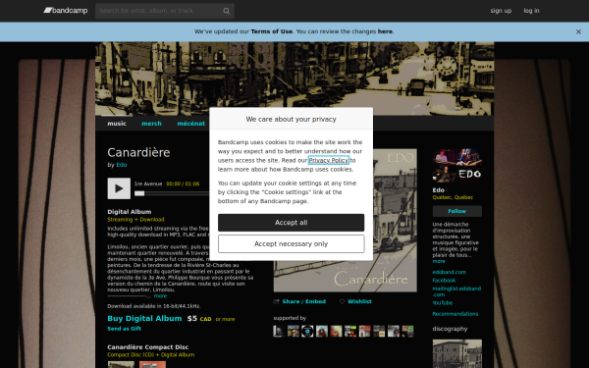The image size is (589, 368).
Task: Add album to Wishlist
Action: 359,301
